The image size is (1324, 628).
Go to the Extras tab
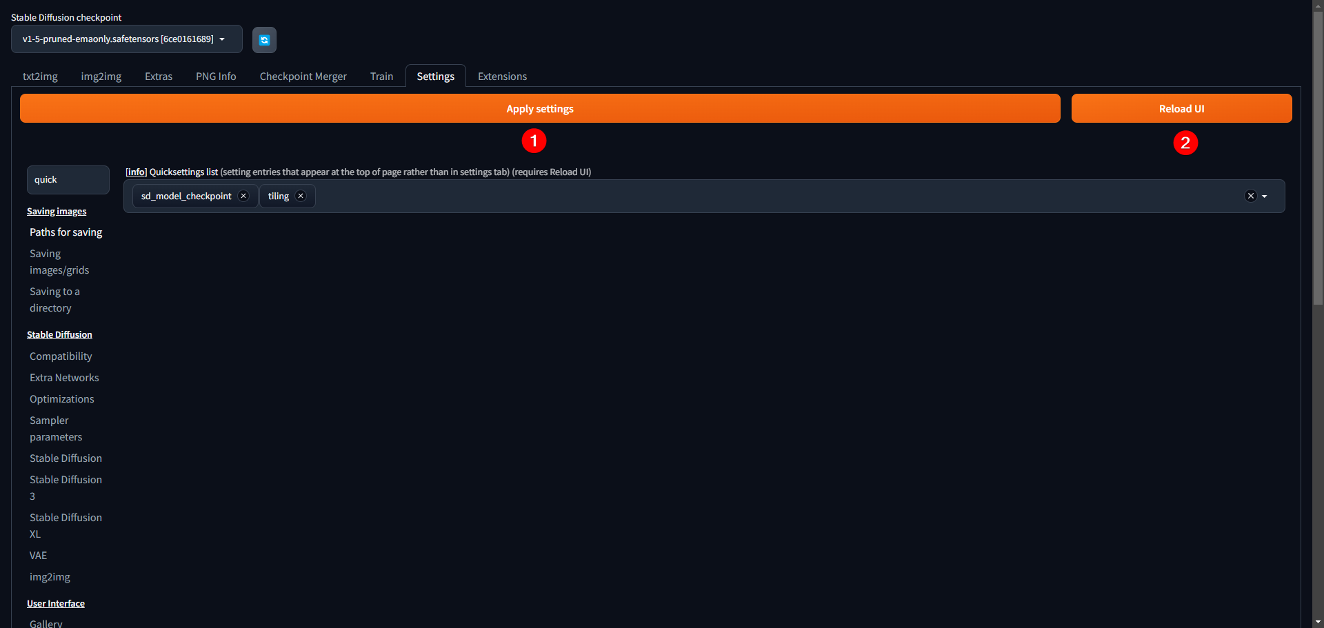click(x=159, y=77)
